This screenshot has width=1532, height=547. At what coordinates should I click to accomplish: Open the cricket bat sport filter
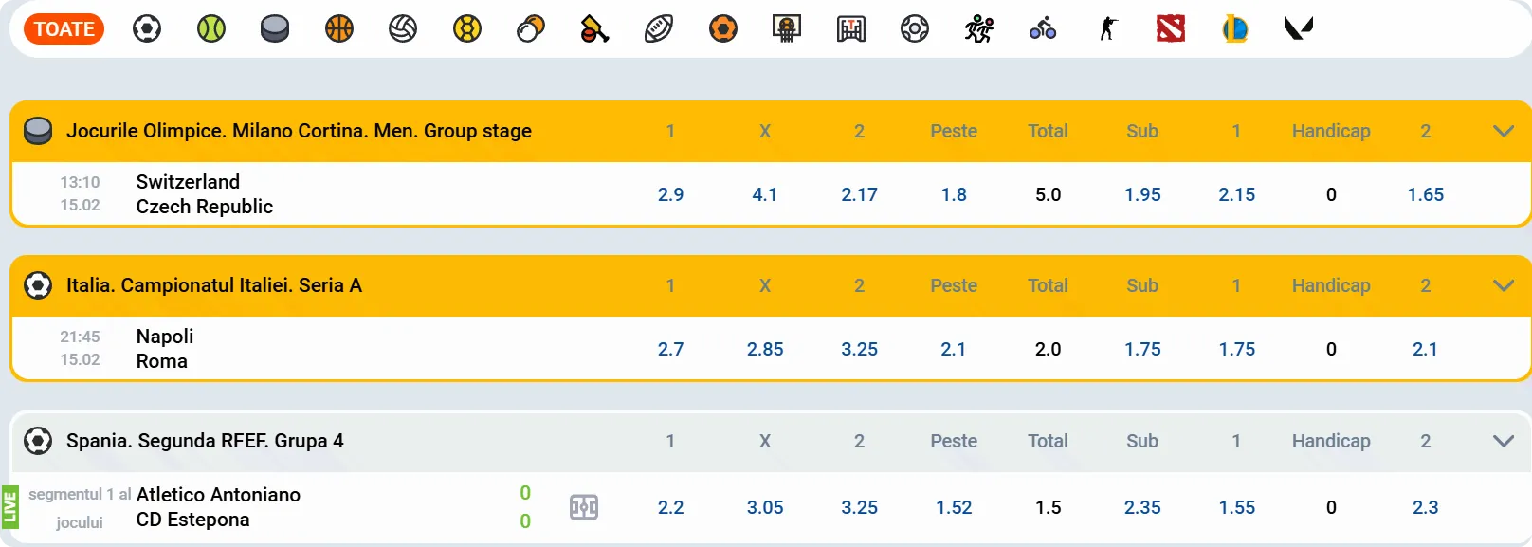click(x=594, y=29)
